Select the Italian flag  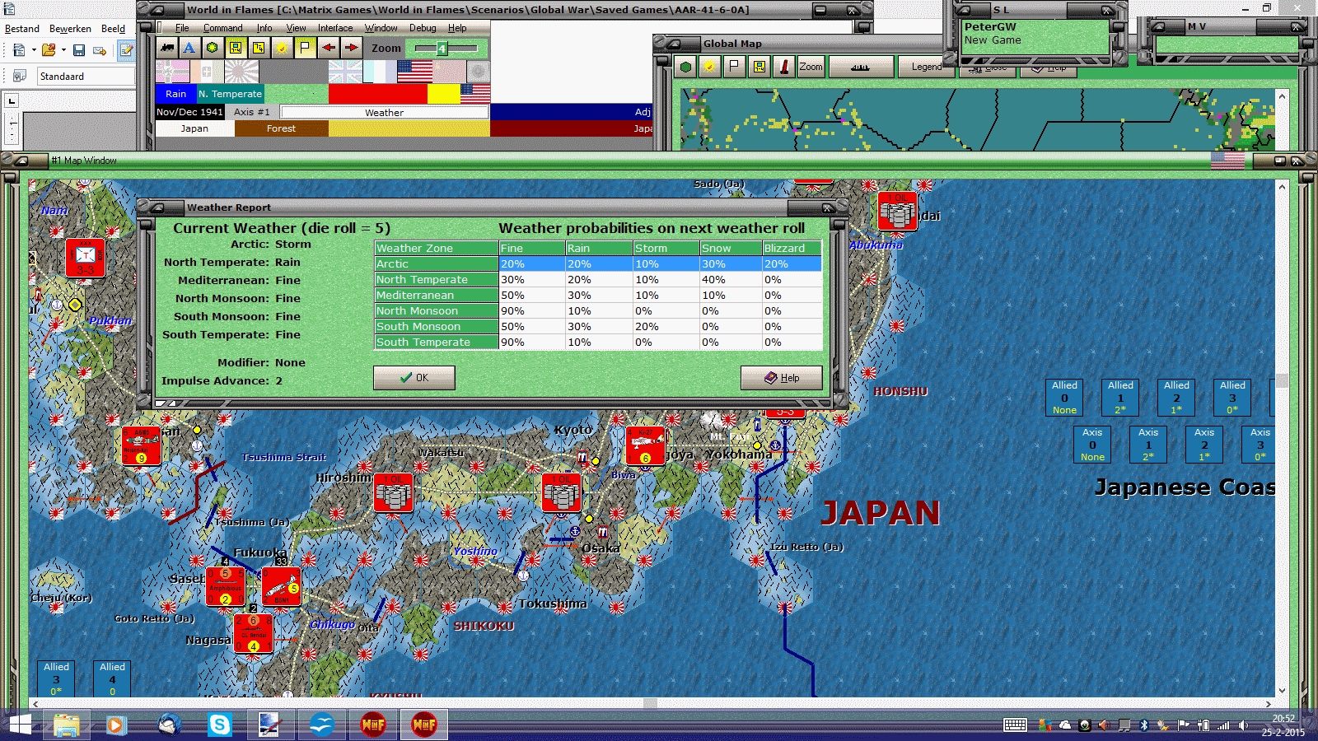tap(207, 72)
